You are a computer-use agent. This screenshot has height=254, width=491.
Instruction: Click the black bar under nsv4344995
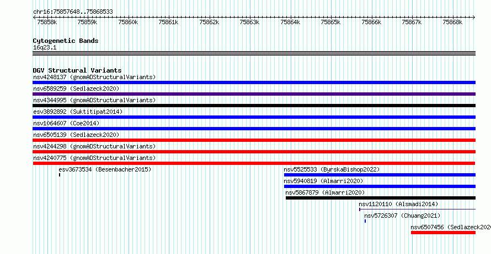tap(254, 106)
